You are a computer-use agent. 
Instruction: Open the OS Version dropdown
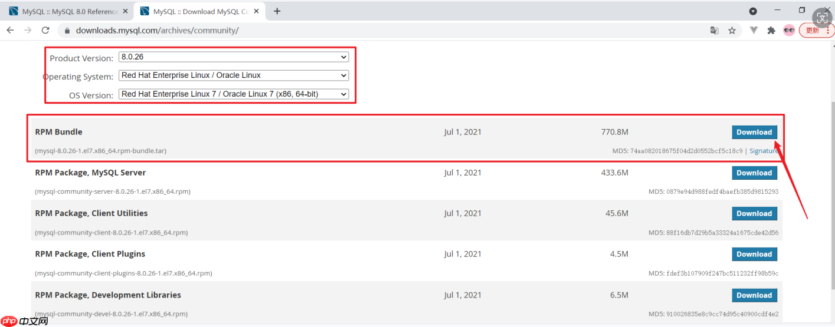click(x=234, y=94)
